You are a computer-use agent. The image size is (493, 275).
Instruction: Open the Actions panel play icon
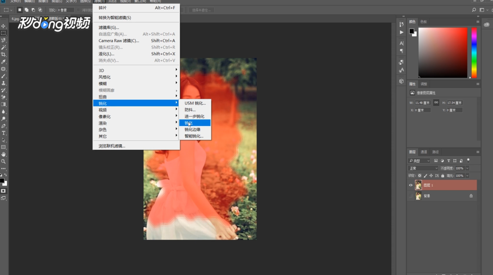point(401,32)
